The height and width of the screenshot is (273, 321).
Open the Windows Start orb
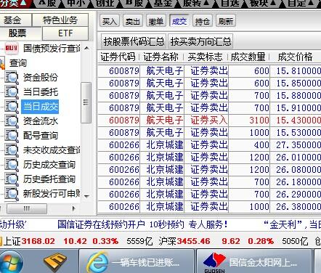pos(12,262)
